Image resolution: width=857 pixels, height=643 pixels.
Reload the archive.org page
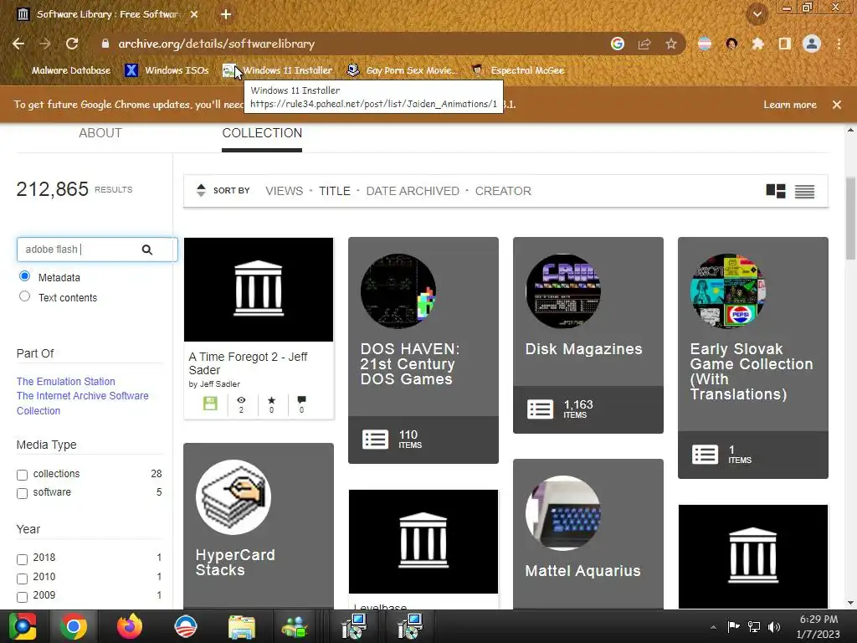point(72,44)
